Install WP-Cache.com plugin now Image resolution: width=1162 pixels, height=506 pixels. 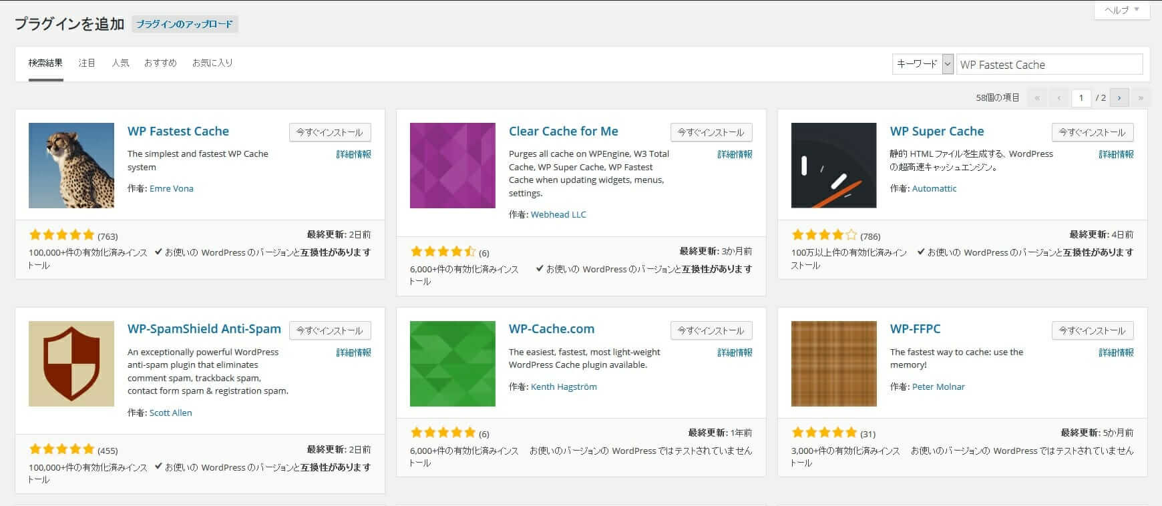tap(711, 330)
